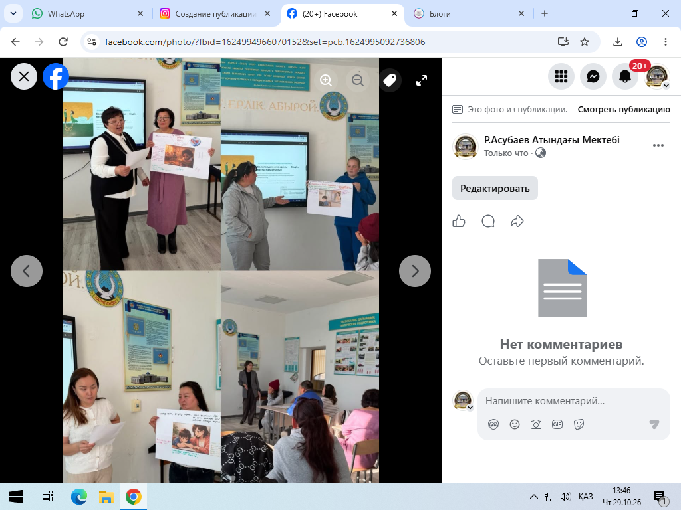The width and height of the screenshot is (681, 510).
Task: Open sticker picker in comment box
Action: (x=579, y=424)
